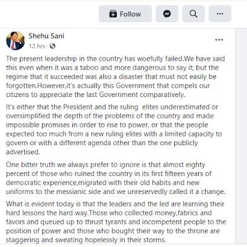Click the Follow button
This screenshot has height=247, width=247.
pos(125,14)
